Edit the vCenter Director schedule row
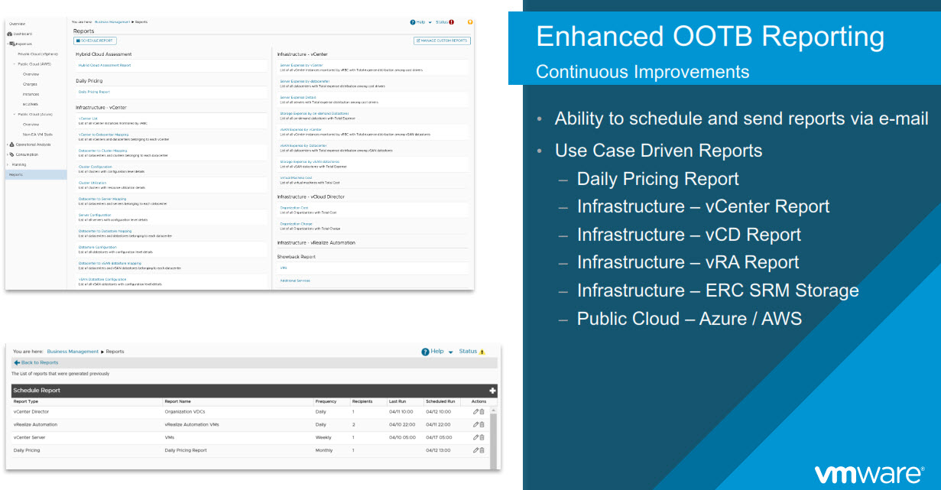Viewport: 941px width, 490px height. tap(475, 412)
